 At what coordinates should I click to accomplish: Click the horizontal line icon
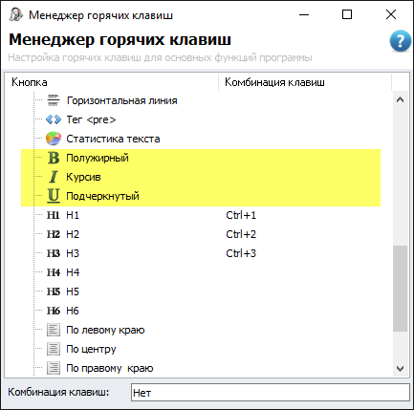click(x=54, y=100)
